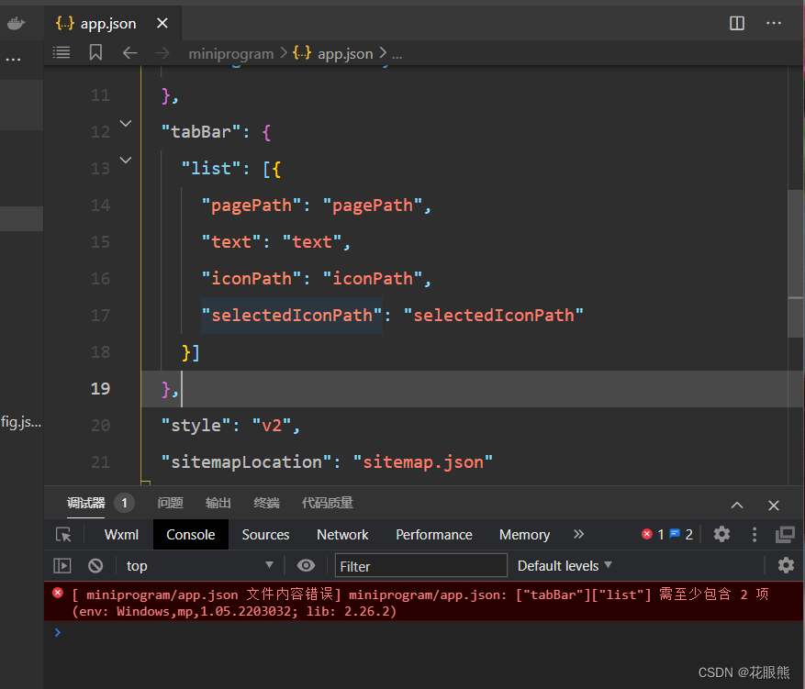
Task: Switch to the 问题 panel tab
Action: [x=171, y=503]
